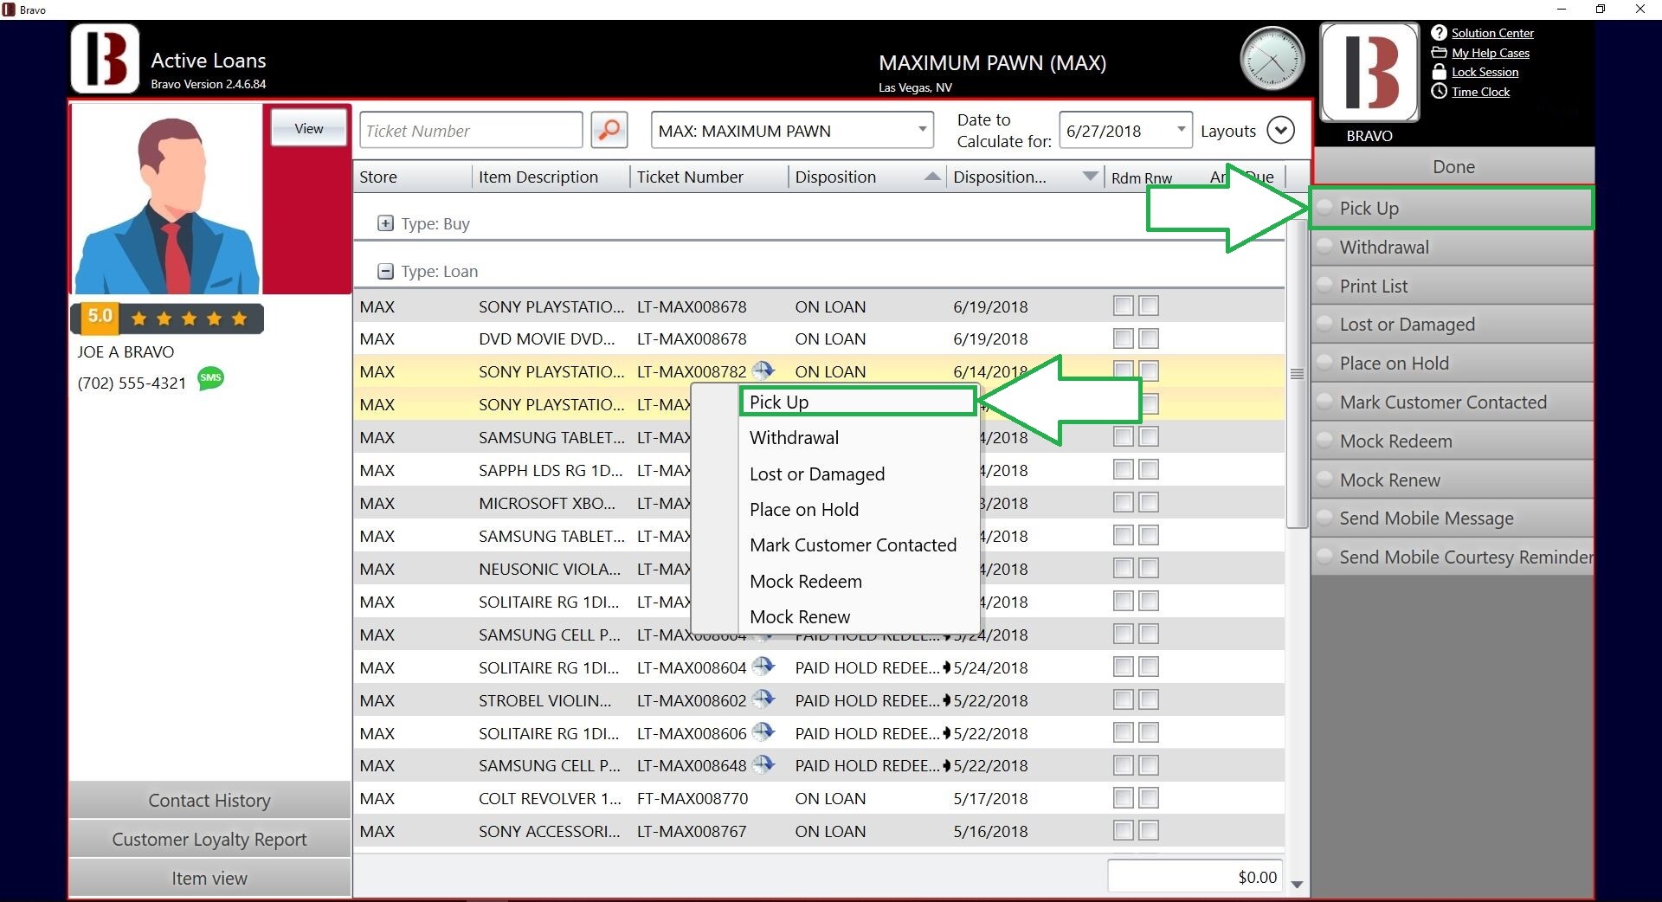Check the Rdm box for MICROSOFT XBO row
Viewport: 1662px width, 902px height.
[x=1124, y=503]
